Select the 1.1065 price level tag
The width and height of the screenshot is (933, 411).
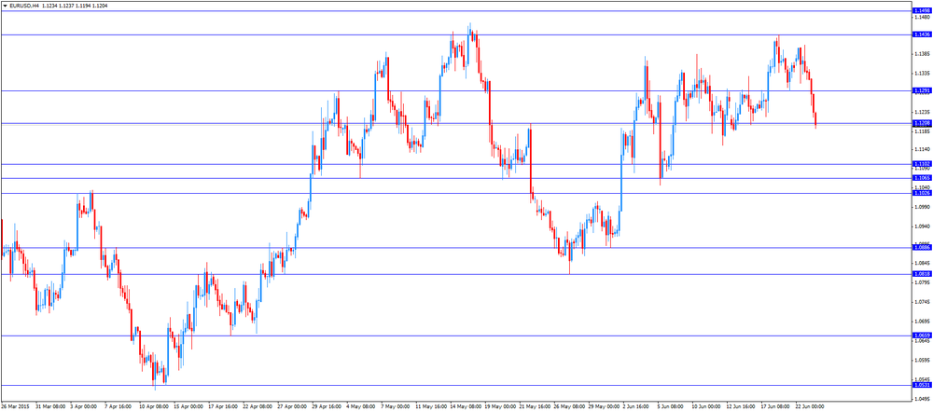[921, 178]
